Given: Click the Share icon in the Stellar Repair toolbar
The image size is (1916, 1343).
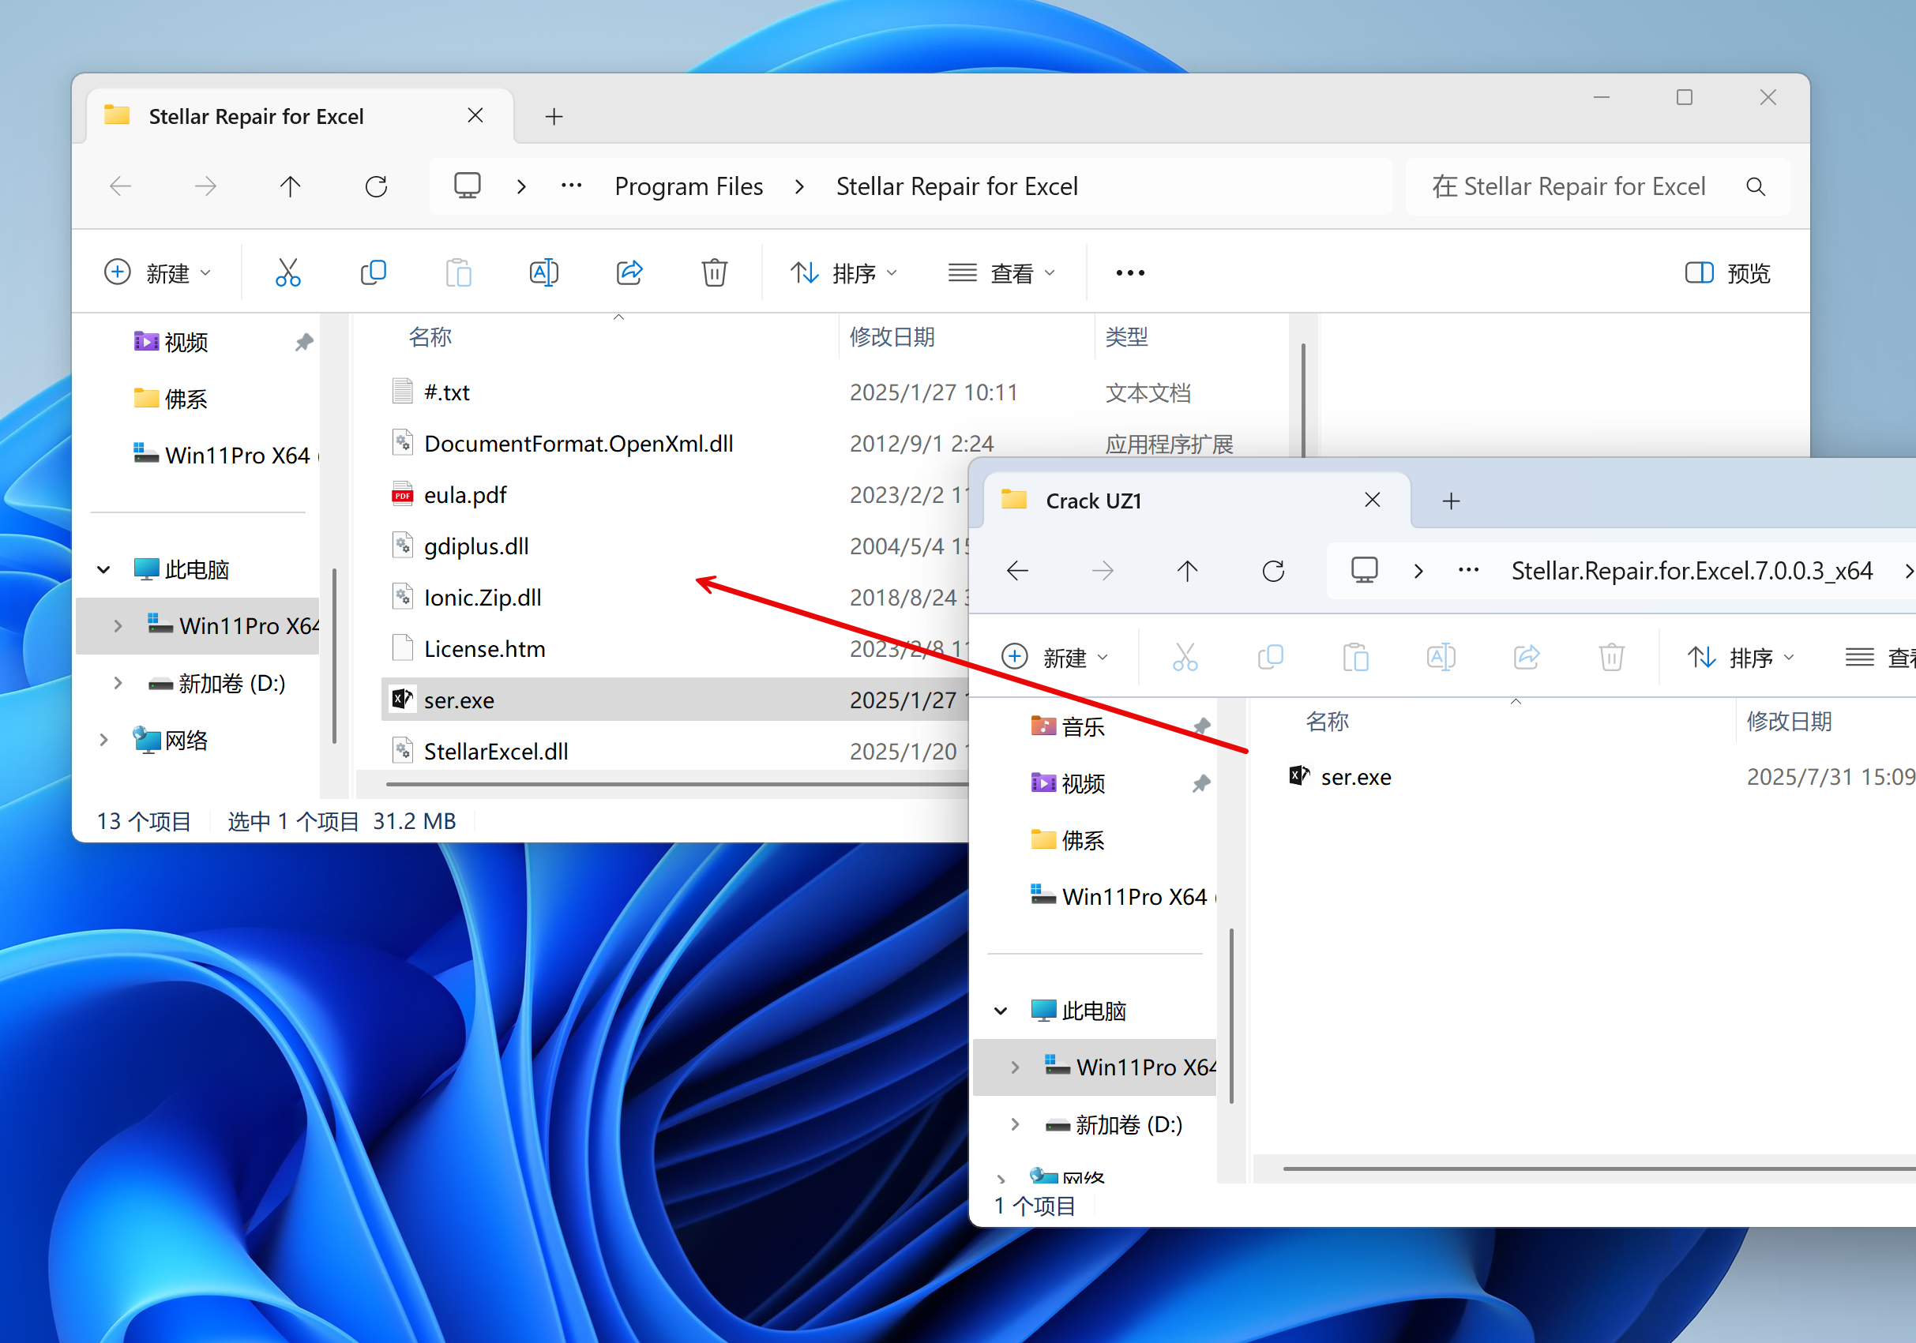Looking at the screenshot, I should pos(629,272).
